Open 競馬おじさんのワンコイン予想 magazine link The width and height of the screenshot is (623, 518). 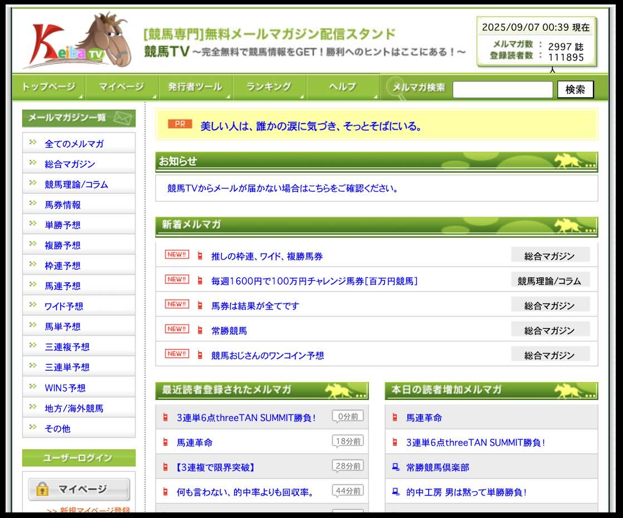tap(267, 355)
